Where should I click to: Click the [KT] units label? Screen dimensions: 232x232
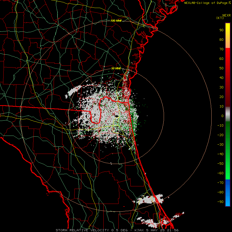tap(220, 18)
